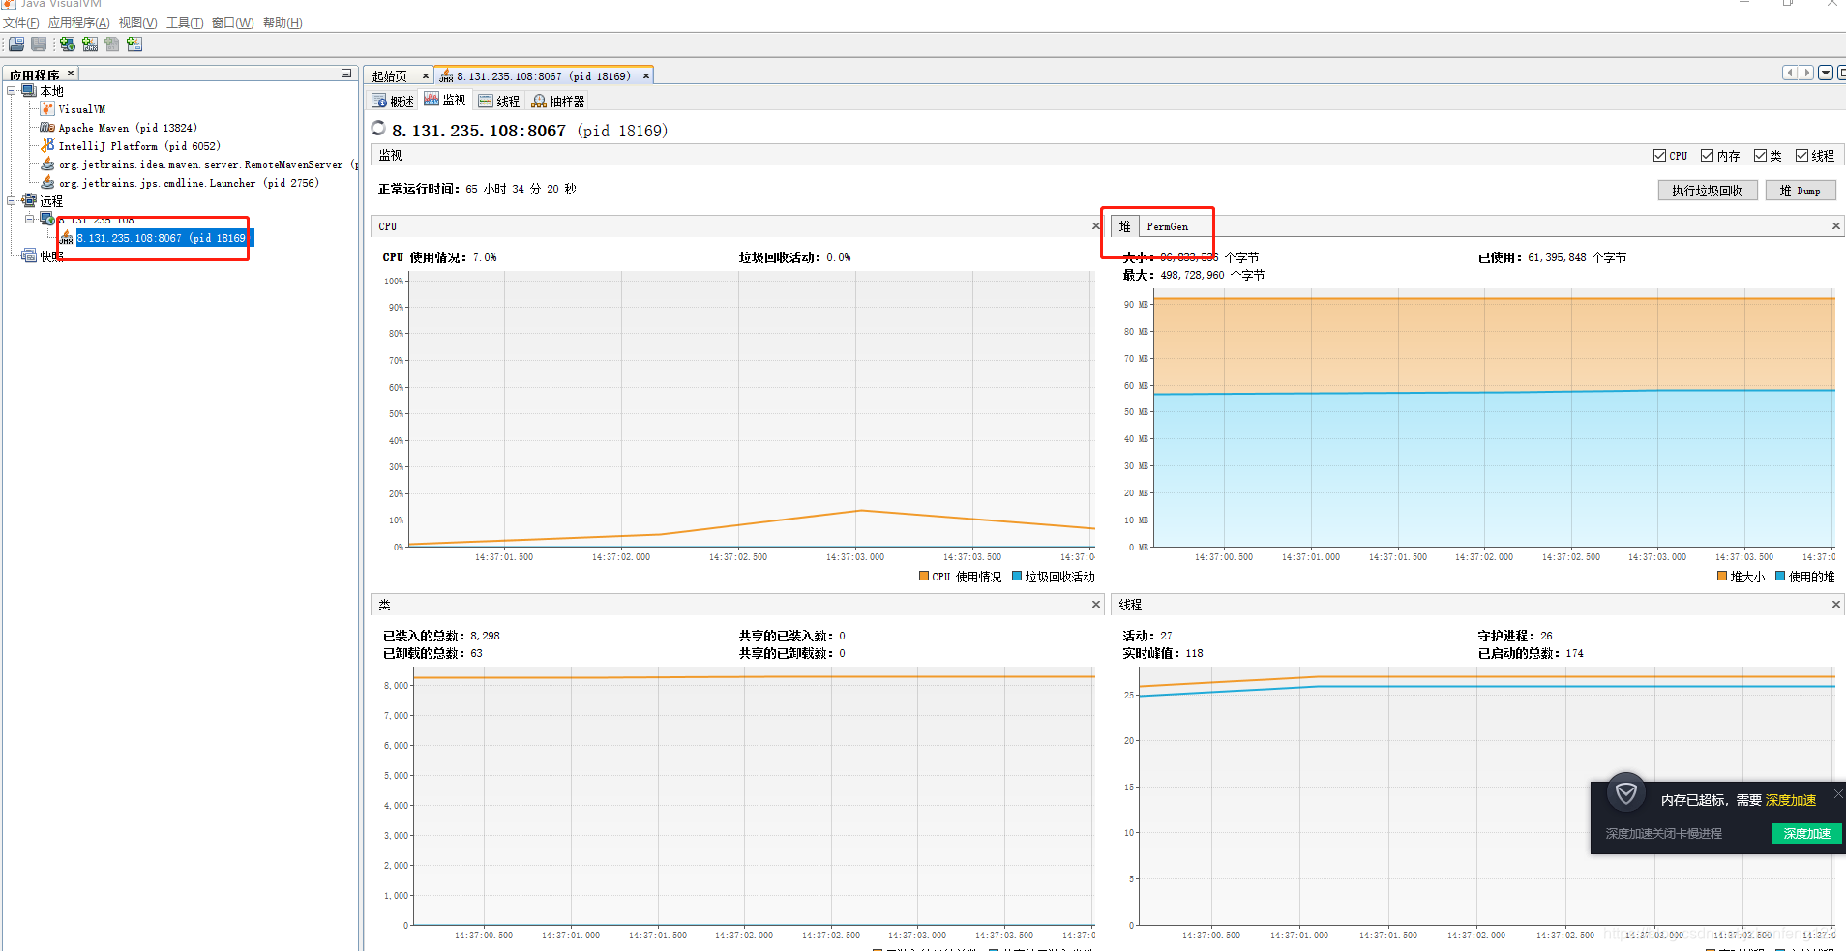Select the VisualVM node icon in Applications tree
The image size is (1846, 951).
click(46, 108)
